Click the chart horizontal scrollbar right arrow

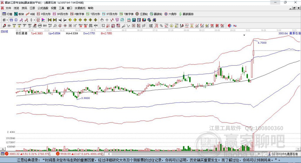[259, 154]
